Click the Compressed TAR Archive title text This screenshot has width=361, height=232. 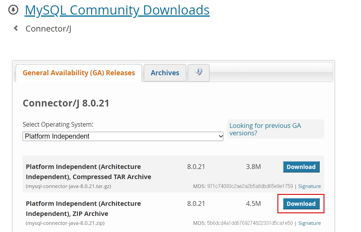(x=89, y=172)
